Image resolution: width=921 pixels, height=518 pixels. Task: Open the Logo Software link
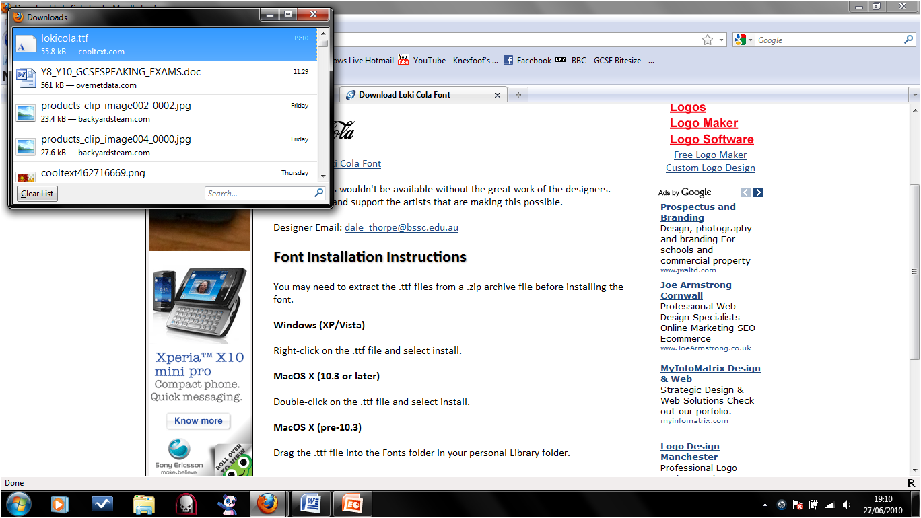click(x=712, y=139)
